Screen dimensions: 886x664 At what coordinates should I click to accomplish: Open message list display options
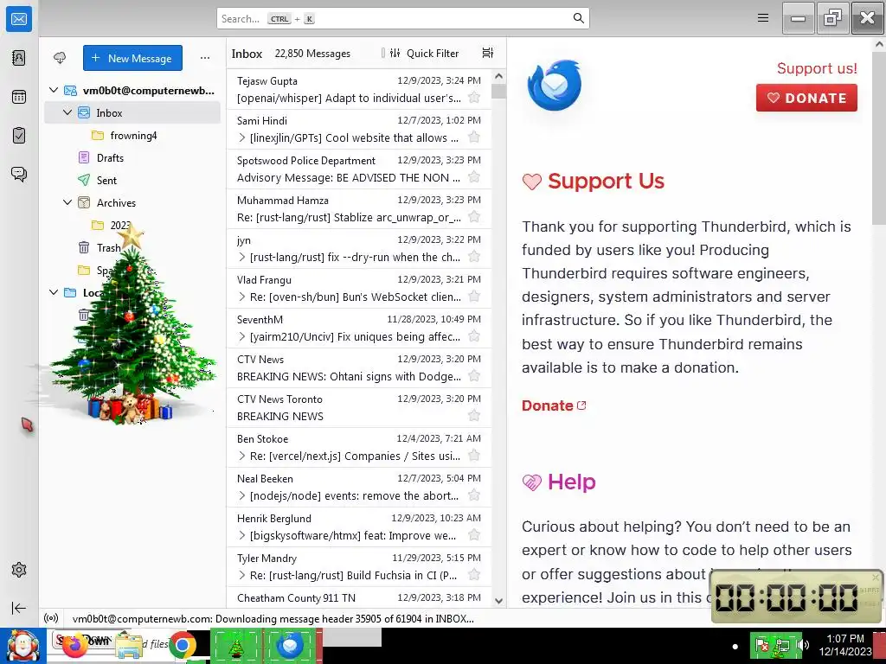click(x=488, y=53)
